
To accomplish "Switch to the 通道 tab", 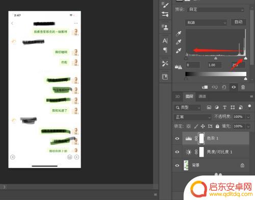I will pos(202,96).
